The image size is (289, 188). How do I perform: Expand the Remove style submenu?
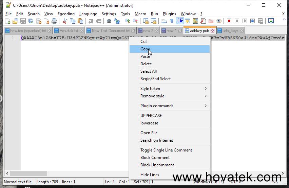point(170,96)
